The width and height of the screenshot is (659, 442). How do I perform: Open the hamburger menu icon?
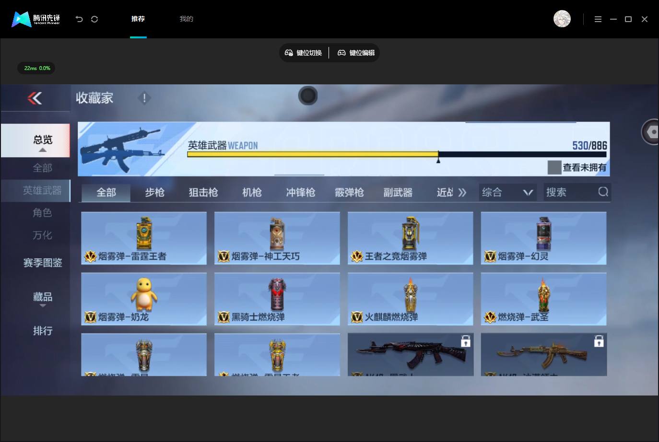point(598,19)
